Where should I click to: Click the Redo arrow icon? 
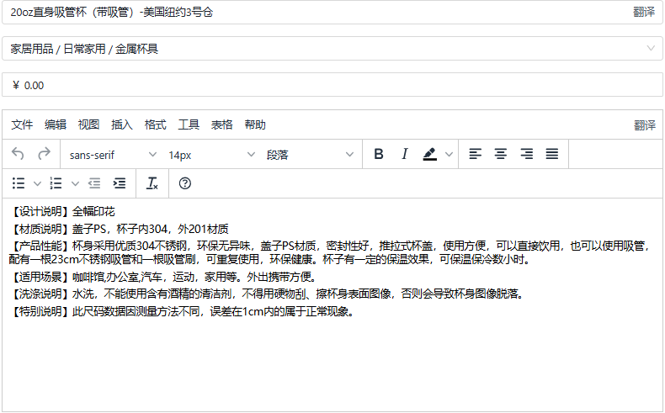44,154
